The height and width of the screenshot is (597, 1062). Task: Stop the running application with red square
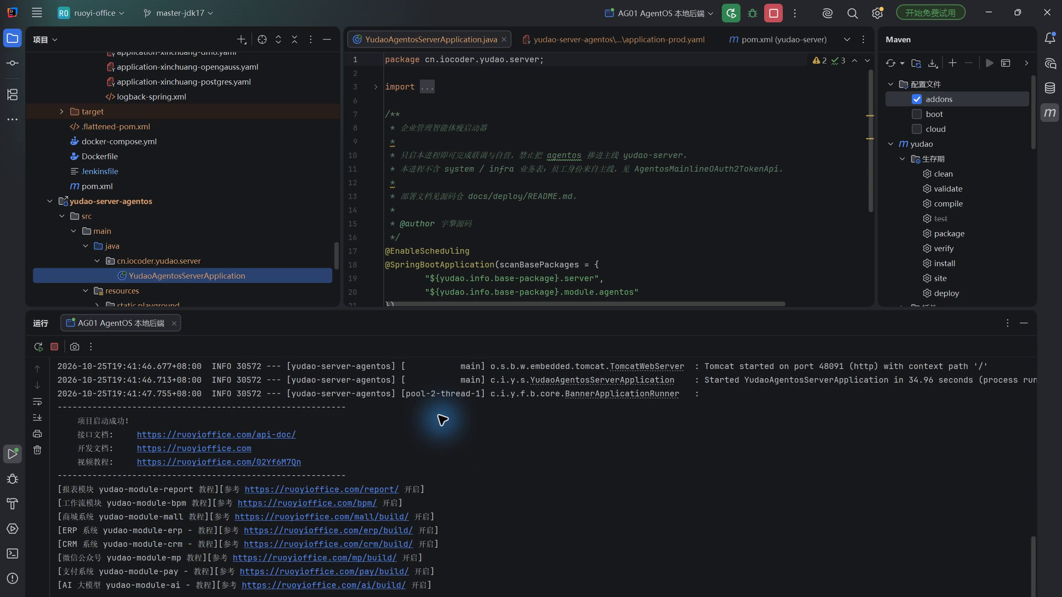773,13
